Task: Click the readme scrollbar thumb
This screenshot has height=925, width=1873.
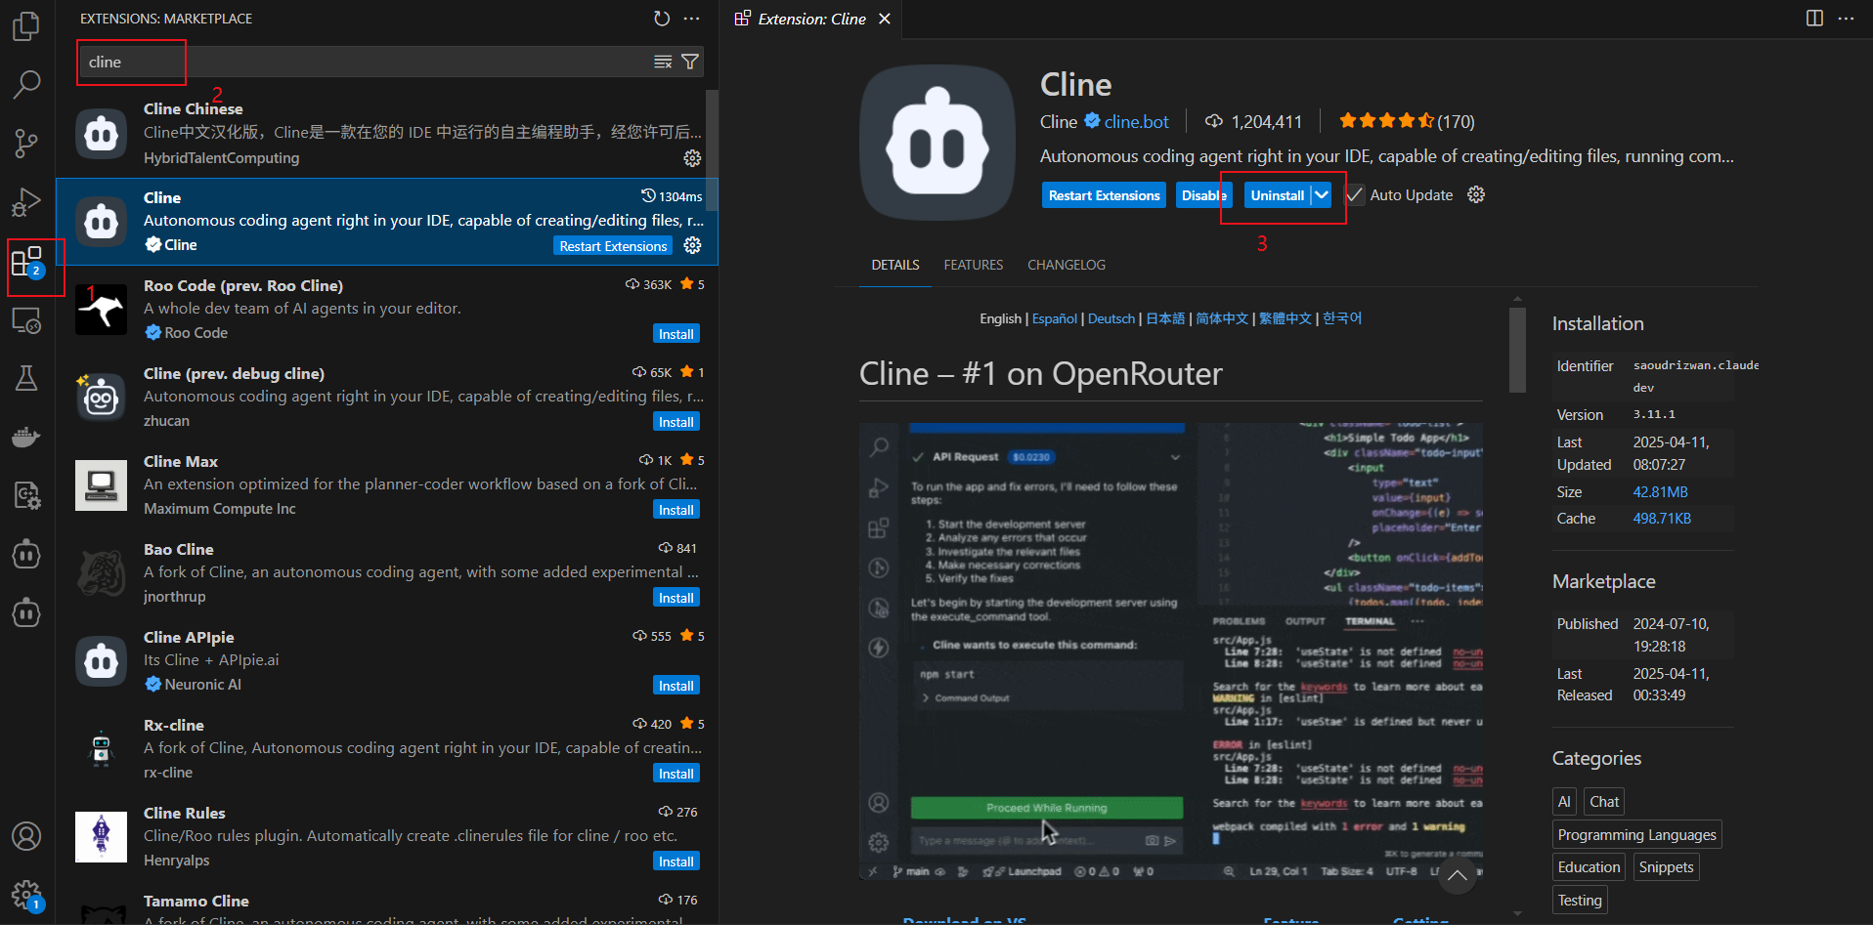Action: click(1517, 350)
